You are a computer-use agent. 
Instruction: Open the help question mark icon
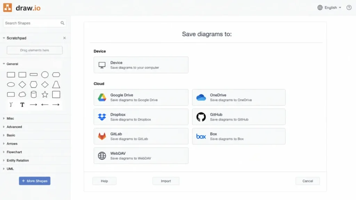pos(349,8)
